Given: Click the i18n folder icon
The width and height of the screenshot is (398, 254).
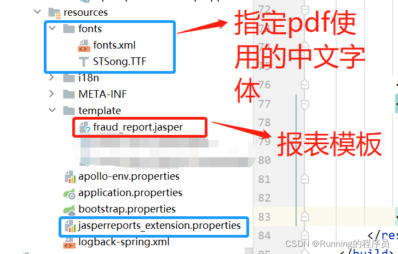Looking at the screenshot, I should click(x=69, y=78).
